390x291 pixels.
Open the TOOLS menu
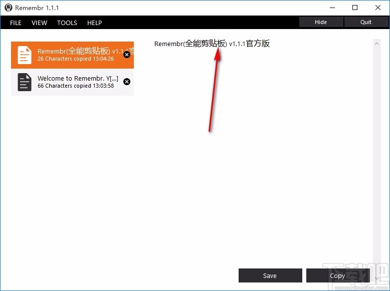click(67, 23)
